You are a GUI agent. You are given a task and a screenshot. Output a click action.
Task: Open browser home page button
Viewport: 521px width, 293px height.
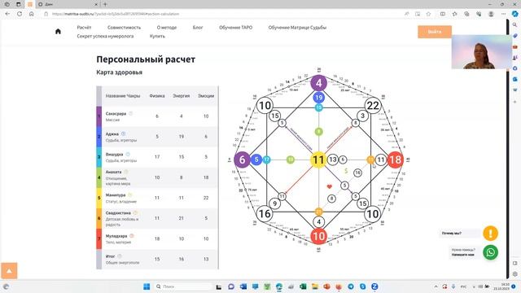[x=32, y=14]
